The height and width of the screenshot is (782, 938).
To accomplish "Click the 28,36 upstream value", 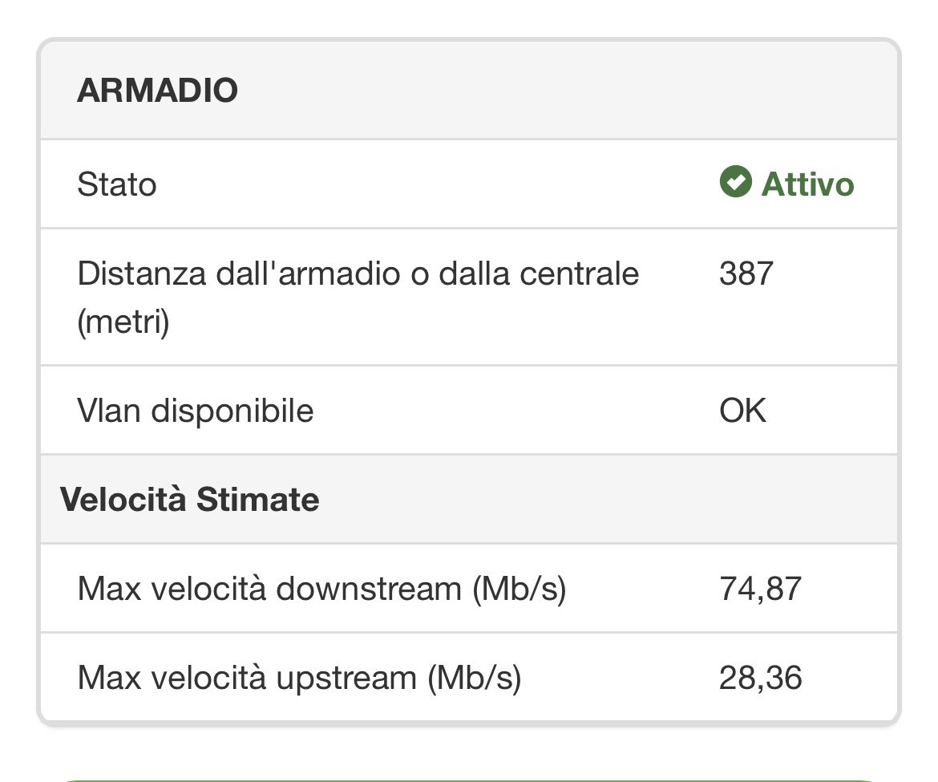I will [760, 678].
